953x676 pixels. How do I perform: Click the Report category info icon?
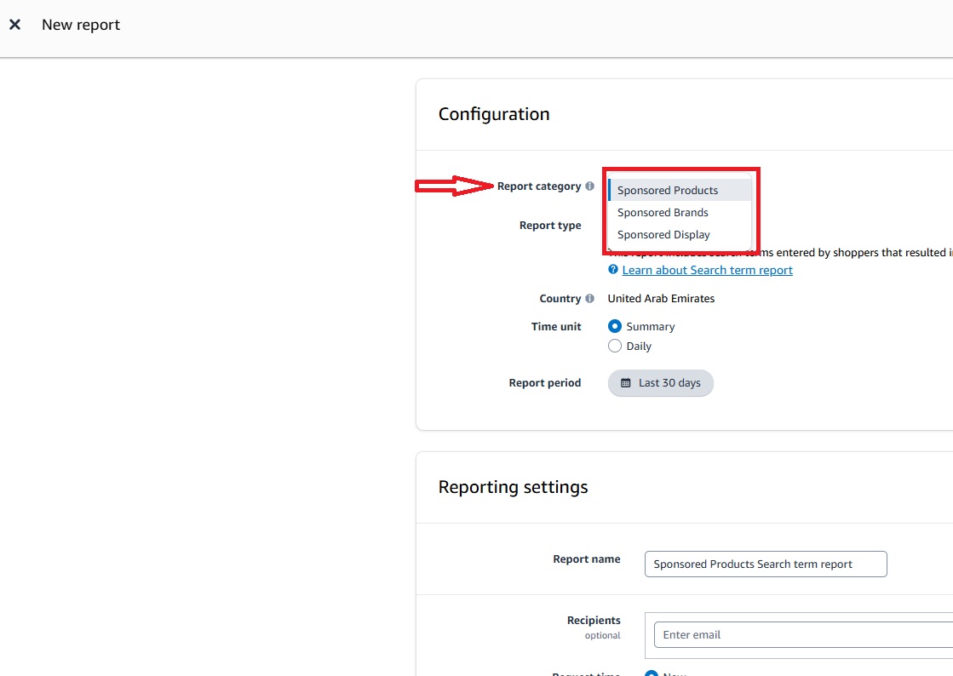tap(589, 186)
